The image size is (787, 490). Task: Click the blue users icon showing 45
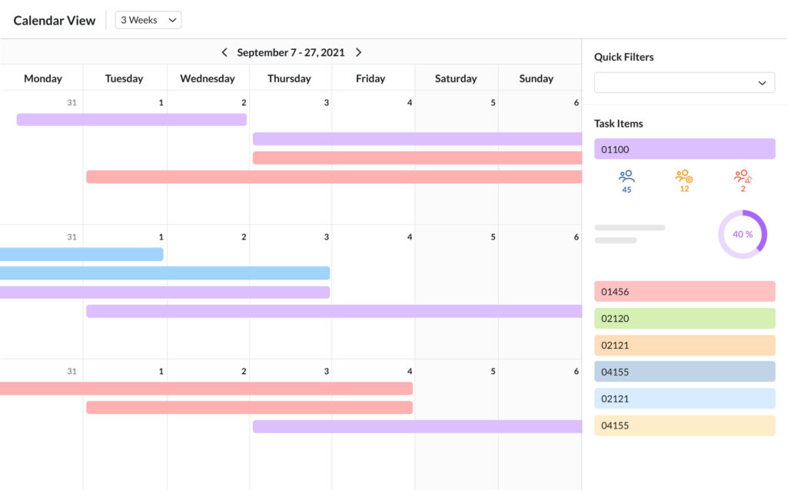click(626, 180)
